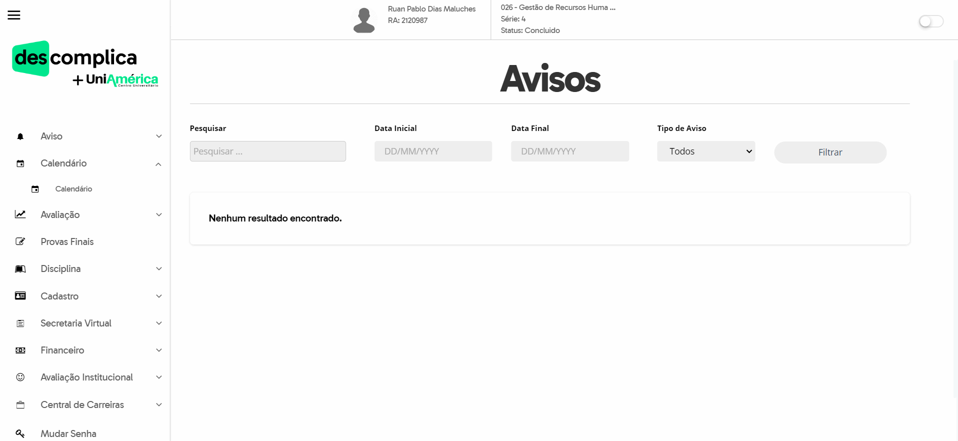Image resolution: width=958 pixels, height=441 pixels.
Task: Expand the Cadastro menu chevron
Action: click(x=159, y=296)
